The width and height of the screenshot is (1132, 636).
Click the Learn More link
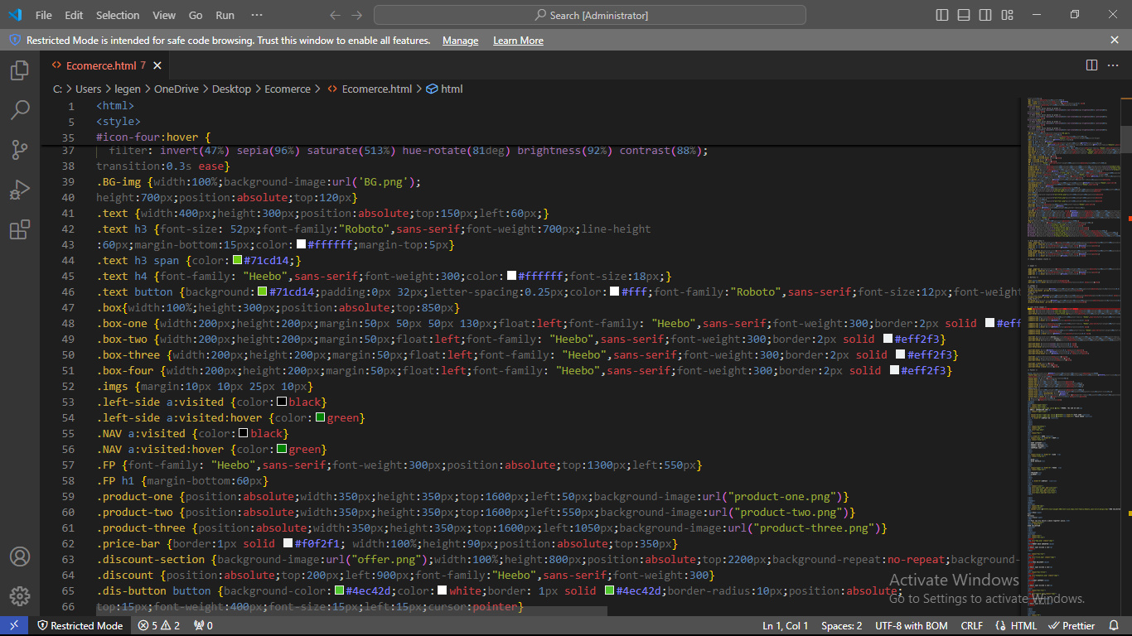click(518, 41)
